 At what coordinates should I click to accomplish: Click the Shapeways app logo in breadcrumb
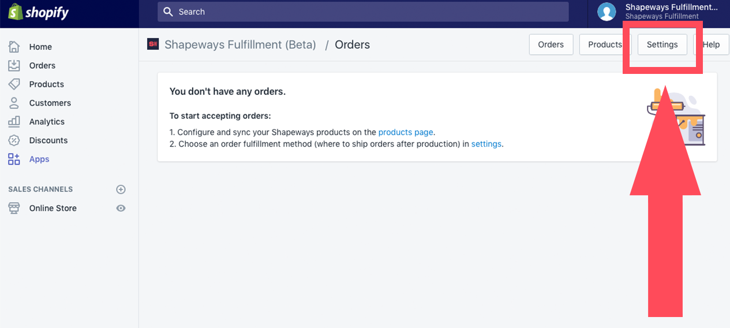coord(153,44)
